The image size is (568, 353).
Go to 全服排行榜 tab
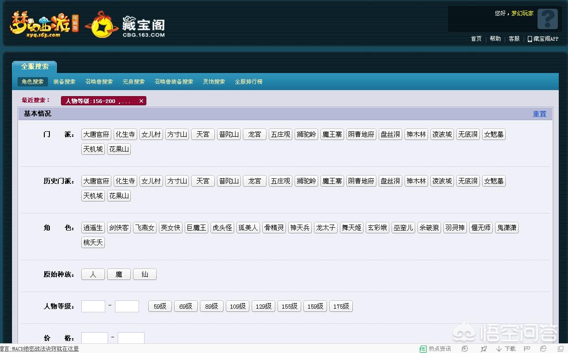pyautogui.click(x=248, y=82)
